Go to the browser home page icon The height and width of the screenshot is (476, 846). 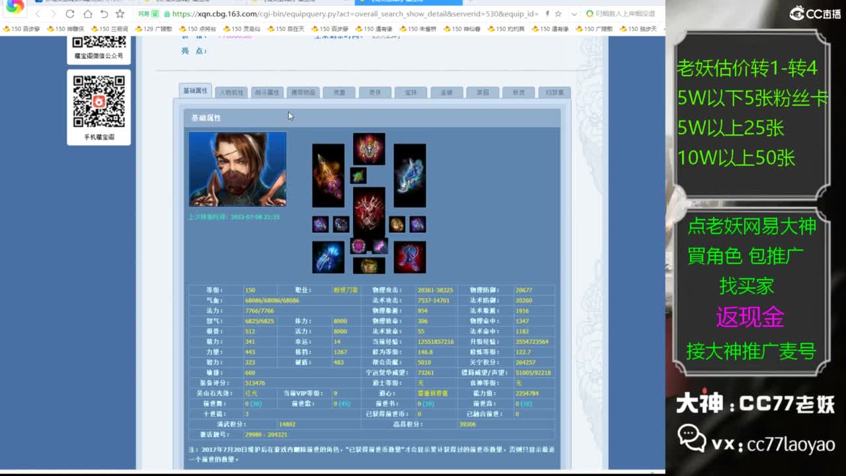click(x=87, y=14)
